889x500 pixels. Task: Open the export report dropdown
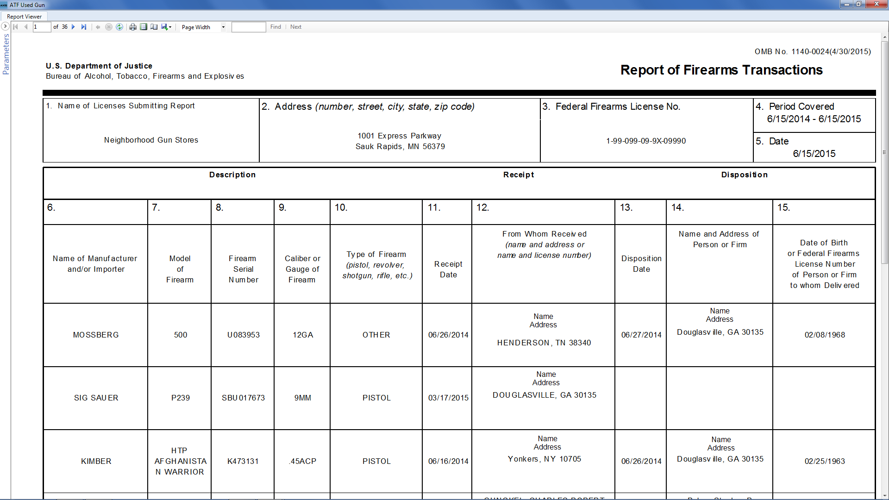pos(166,27)
